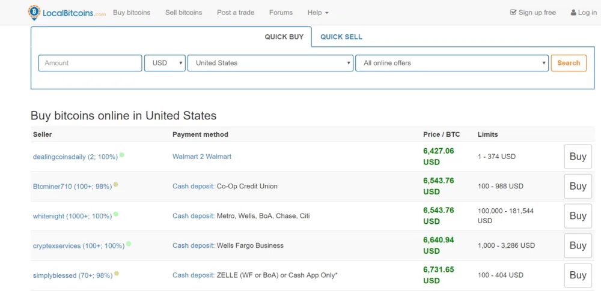Click the 100,000 - 181,544 USD limits text
Image resolution: width=601 pixels, height=291 pixels.
click(505, 216)
